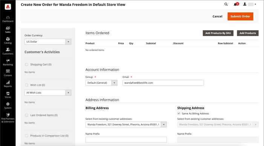The height and width of the screenshot is (146, 264).
Task: Open the admin user account menu
Action: coord(250,5)
